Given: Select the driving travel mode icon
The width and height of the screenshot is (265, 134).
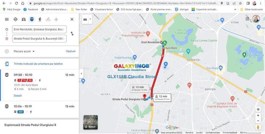Looking at the screenshot, I should [24, 19].
